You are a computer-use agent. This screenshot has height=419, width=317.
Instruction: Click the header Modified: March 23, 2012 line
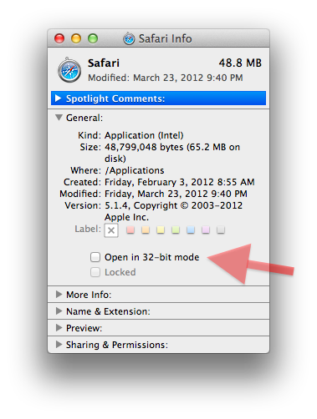(x=166, y=78)
